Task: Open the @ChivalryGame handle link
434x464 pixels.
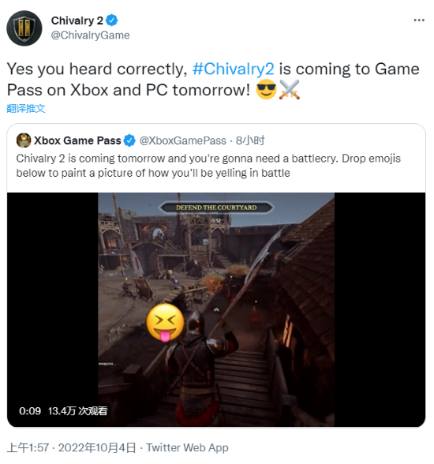Action: pos(90,35)
